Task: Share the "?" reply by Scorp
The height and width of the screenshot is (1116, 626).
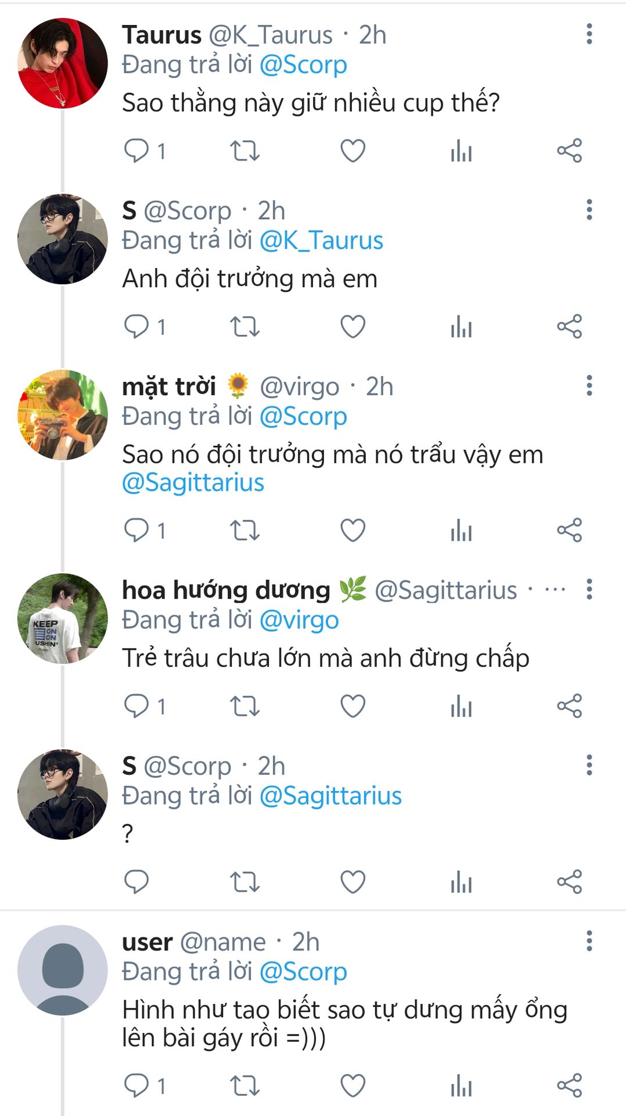Action: click(569, 882)
